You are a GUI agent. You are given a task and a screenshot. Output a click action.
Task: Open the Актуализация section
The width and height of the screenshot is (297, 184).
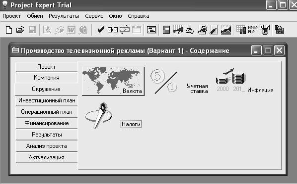coord(47,157)
